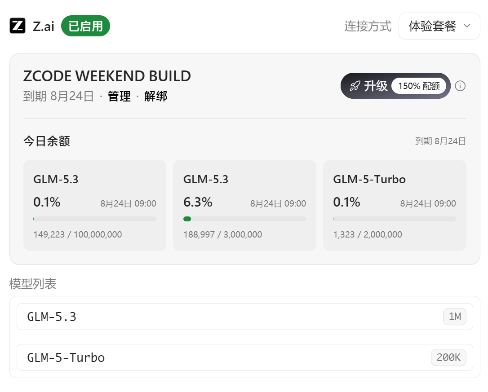Click the chevron arrow in 体验套餐 dropdown
The width and height of the screenshot is (488, 392).
(467, 26)
